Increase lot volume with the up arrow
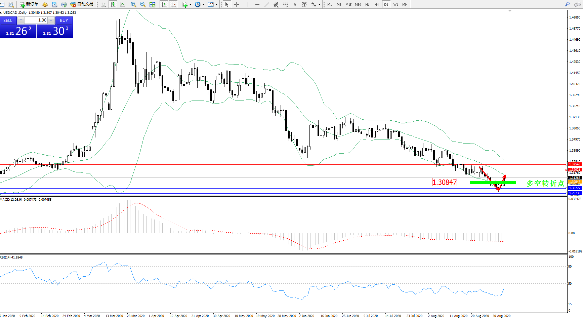 pos(51,20)
